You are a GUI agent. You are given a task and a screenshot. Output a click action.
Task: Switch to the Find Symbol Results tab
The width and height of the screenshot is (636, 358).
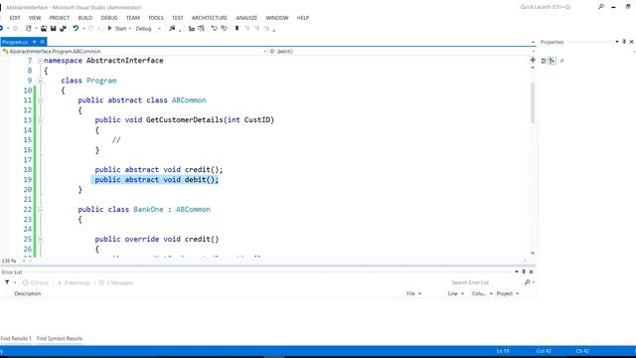60,338
